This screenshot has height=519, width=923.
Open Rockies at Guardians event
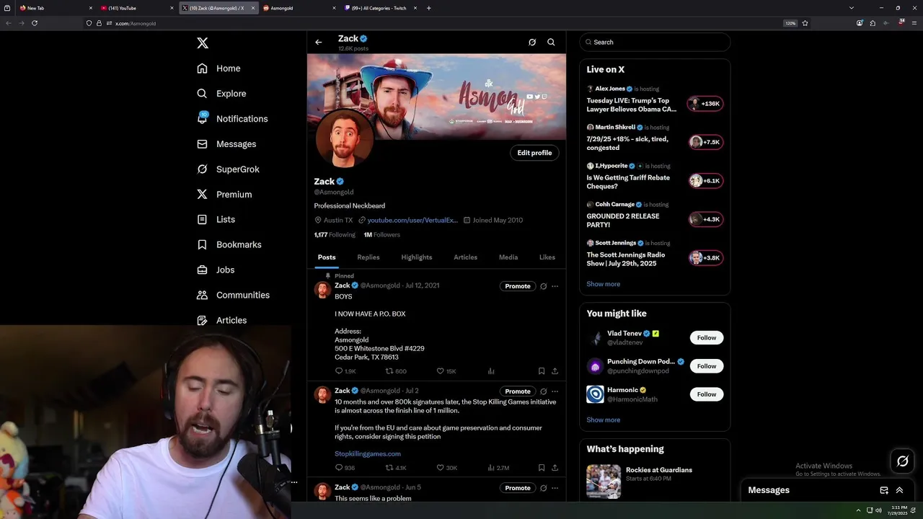pyautogui.click(x=655, y=481)
